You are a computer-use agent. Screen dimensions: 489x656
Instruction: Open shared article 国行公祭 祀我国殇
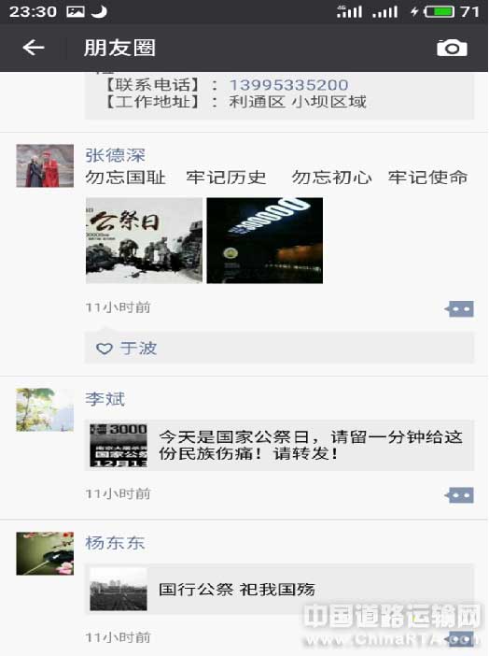pyautogui.click(x=280, y=590)
